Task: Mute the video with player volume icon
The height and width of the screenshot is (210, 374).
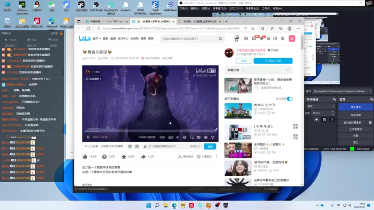Action: coord(178,137)
